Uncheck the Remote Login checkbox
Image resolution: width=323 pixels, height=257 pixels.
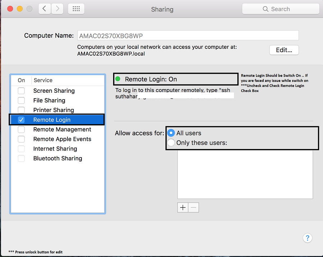21,120
